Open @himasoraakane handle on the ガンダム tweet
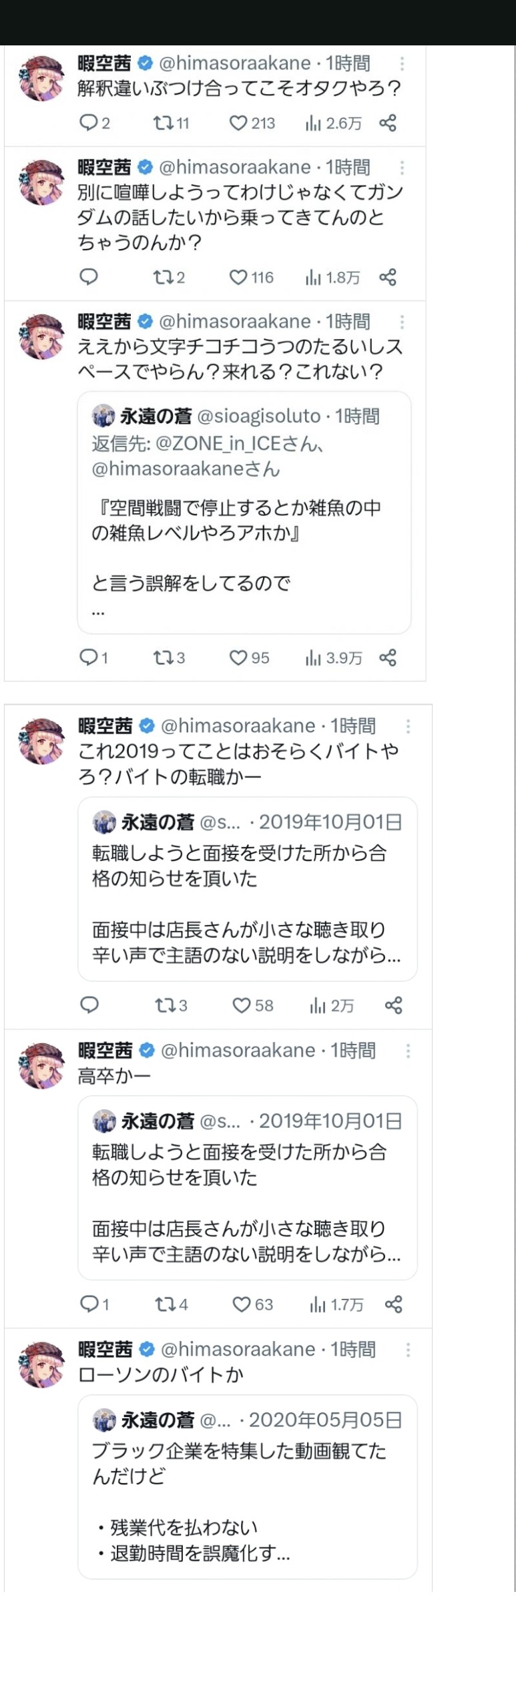 click(x=234, y=168)
